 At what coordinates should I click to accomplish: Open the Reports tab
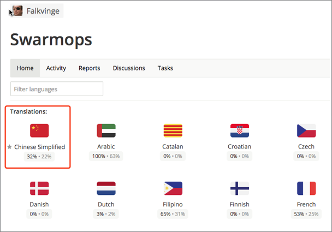click(x=90, y=68)
